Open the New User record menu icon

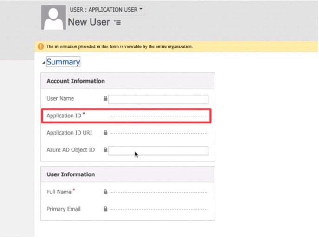117,22
